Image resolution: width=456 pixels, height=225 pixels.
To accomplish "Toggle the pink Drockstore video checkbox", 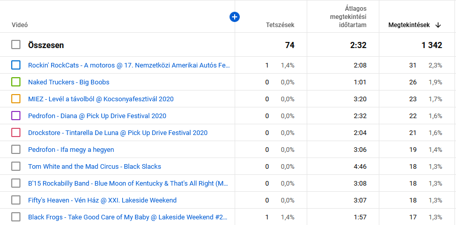I will pos(16,132).
